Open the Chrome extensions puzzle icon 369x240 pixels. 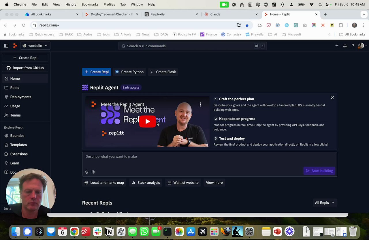pyautogui.click(x=341, y=25)
